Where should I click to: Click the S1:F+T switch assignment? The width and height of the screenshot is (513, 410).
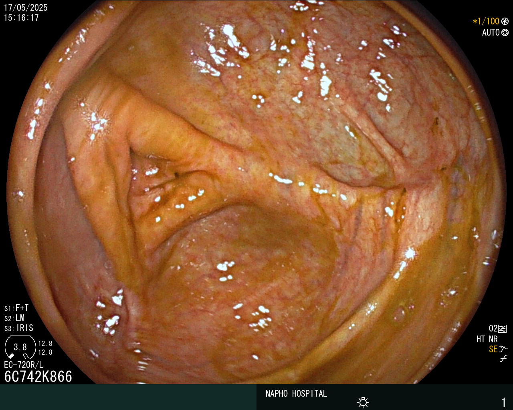[16, 308]
